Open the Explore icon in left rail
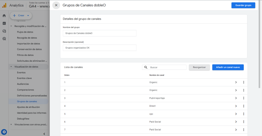 (x=4, y=31)
